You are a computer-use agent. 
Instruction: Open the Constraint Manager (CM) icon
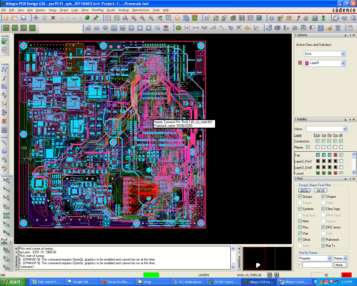pyautogui.click(x=242, y=18)
